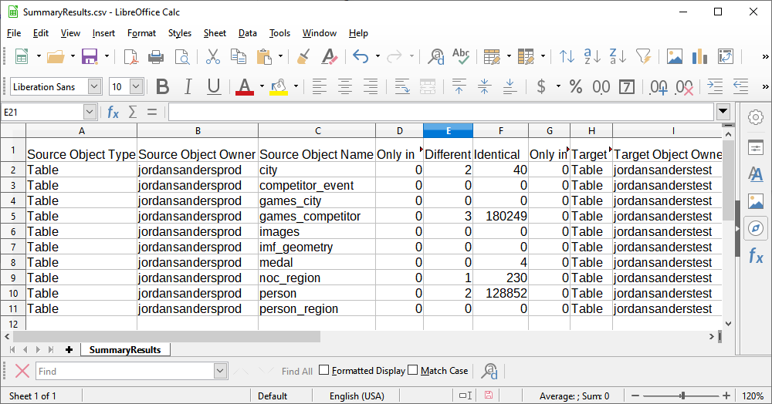
Task: Apply italic formatting
Action: pyautogui.click(x=188, y=87)
